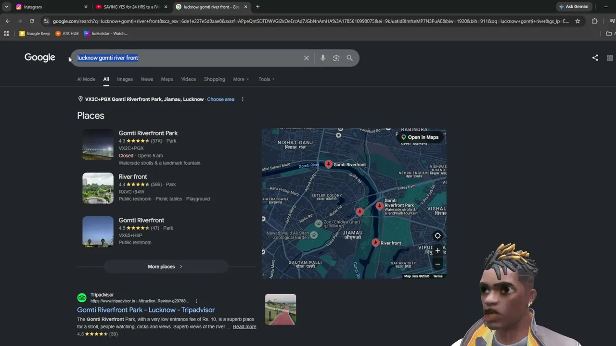The width and height of the screenshot is (616, 346).
Task: Open a new browser tab
Action: [257, 7]
